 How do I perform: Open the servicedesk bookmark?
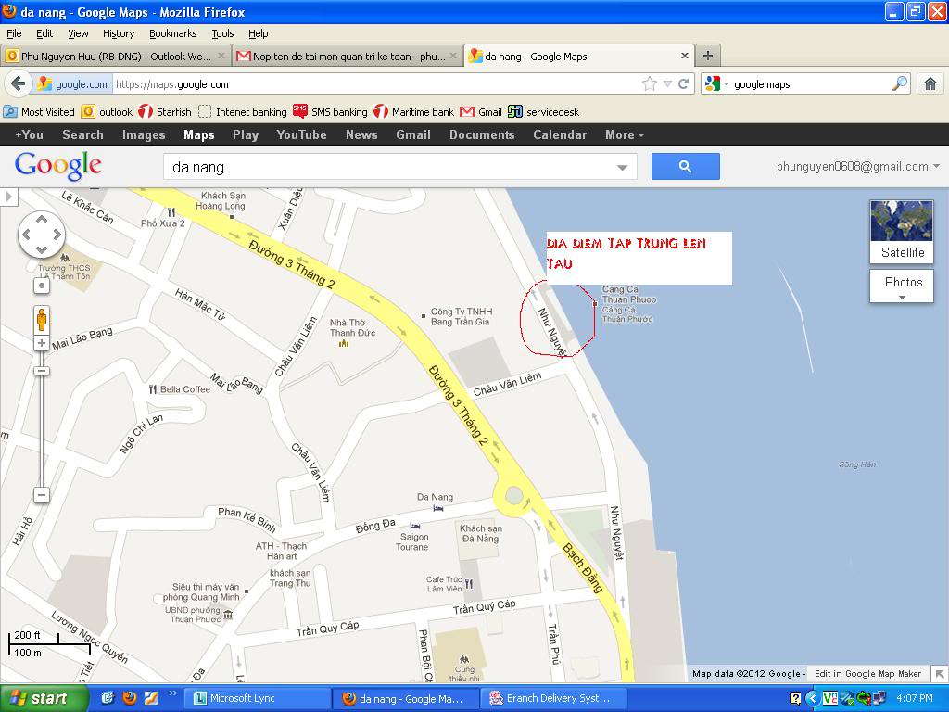[543, 111]
